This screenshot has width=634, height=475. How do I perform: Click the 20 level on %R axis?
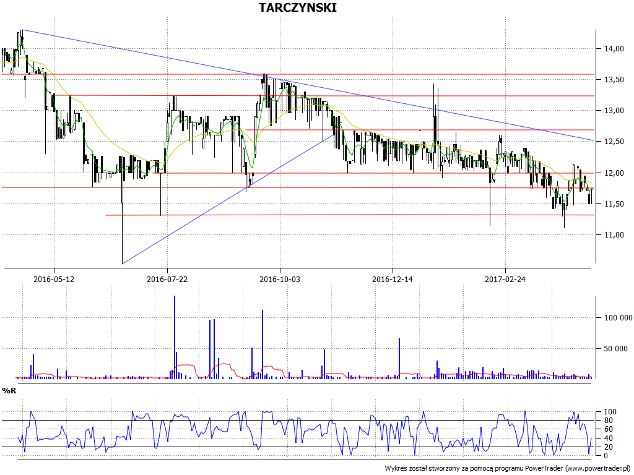click(x=610, y=447)
